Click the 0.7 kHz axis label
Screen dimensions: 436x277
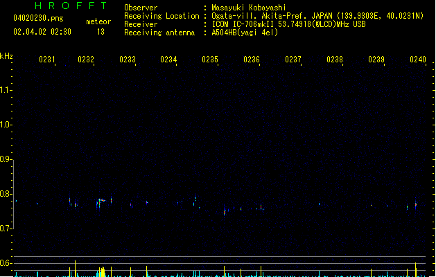[x=5, y=229]
